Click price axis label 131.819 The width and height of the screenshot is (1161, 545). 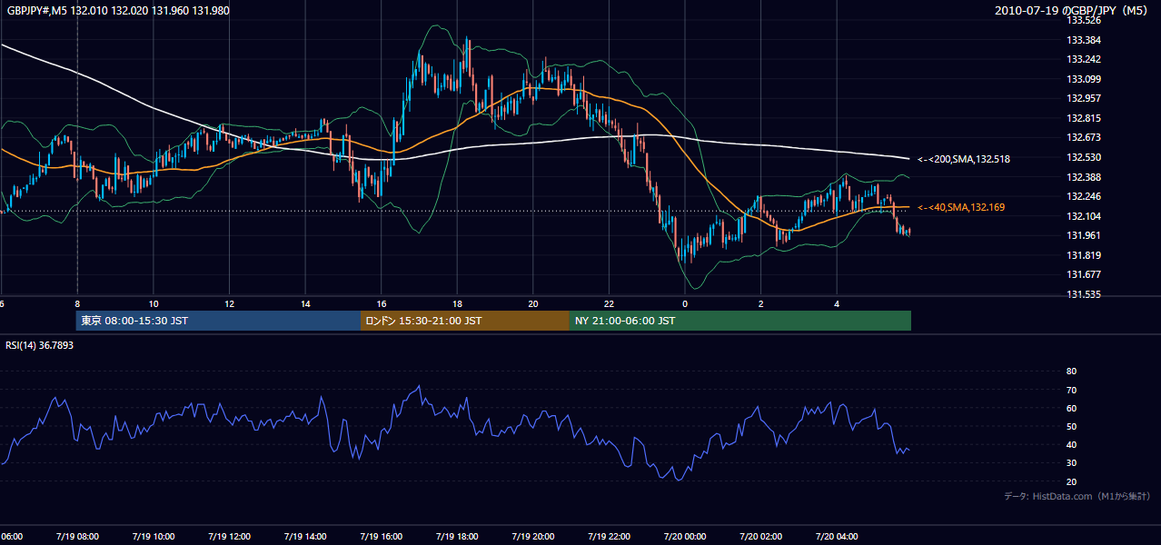click(x=1083, y=255)
